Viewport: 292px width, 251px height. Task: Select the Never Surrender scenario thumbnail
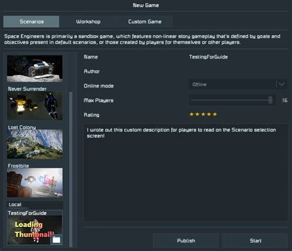[x=34, y=105]
